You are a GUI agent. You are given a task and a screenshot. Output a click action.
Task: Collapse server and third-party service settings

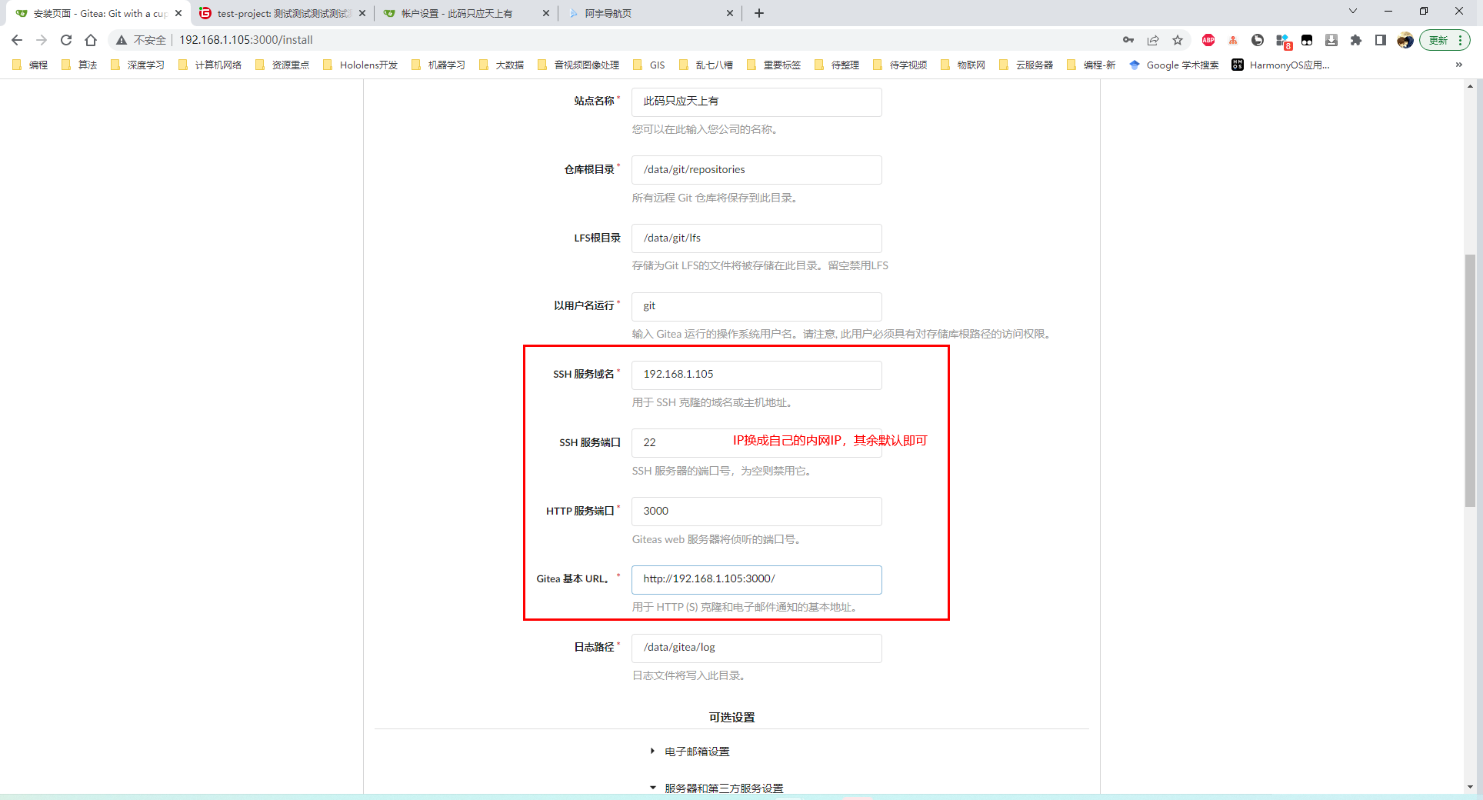point(724,788)
